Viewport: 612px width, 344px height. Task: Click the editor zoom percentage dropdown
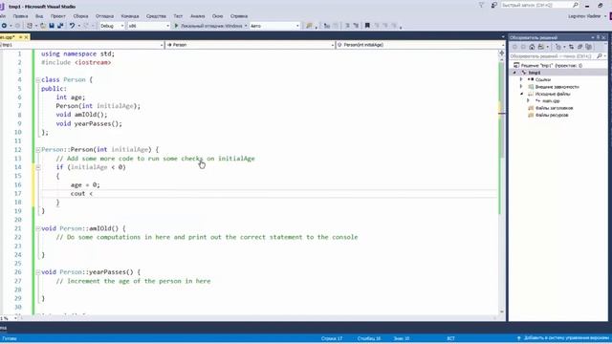click(8, 318)
